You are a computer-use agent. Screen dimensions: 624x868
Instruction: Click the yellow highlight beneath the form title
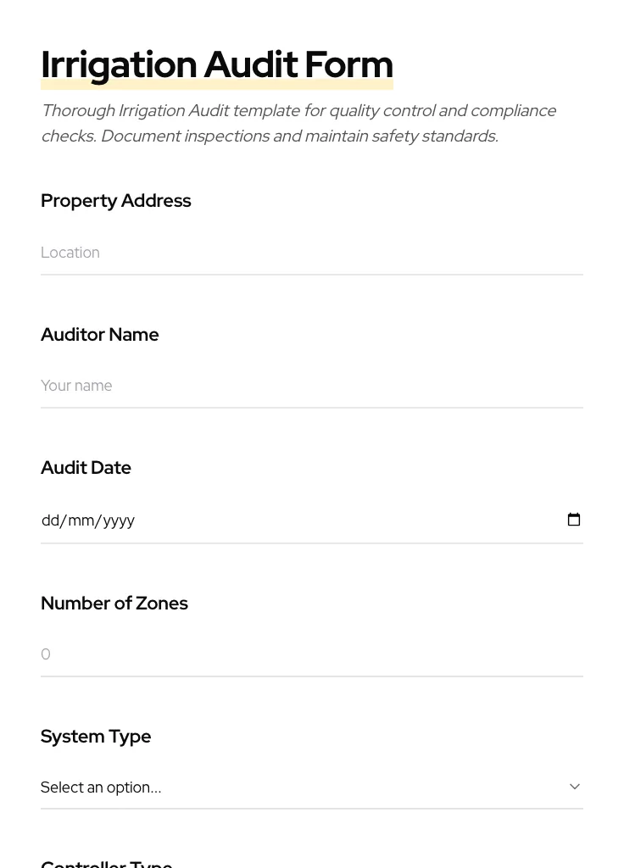pos(217,86)
